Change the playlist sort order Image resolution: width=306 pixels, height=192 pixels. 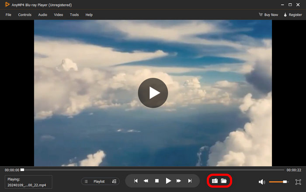[114, 181]
